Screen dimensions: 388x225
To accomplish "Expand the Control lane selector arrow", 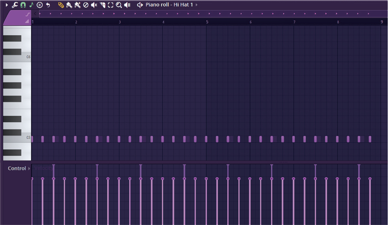I will click(29, 169).
